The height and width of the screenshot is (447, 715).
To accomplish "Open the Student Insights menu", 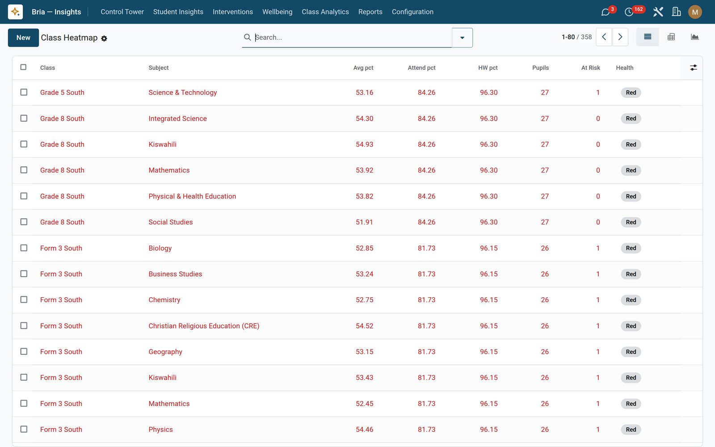I will click(178, 12).
